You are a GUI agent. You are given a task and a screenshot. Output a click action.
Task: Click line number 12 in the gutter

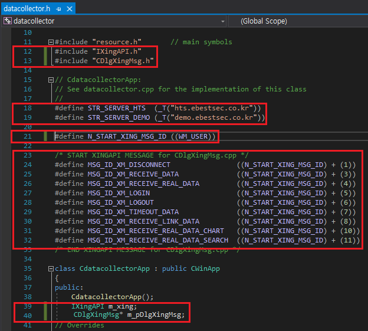tap(28, 51)
